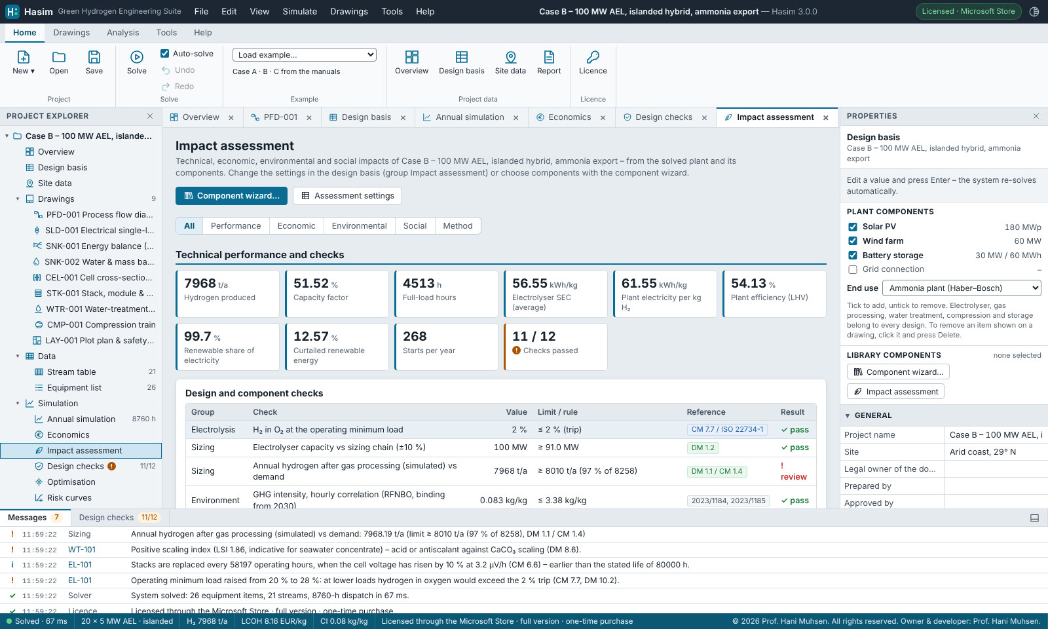Click the LCOH 8.16 EUR/kg status entry
This screenshot has height=629, width=1048.
coord(274,621)
